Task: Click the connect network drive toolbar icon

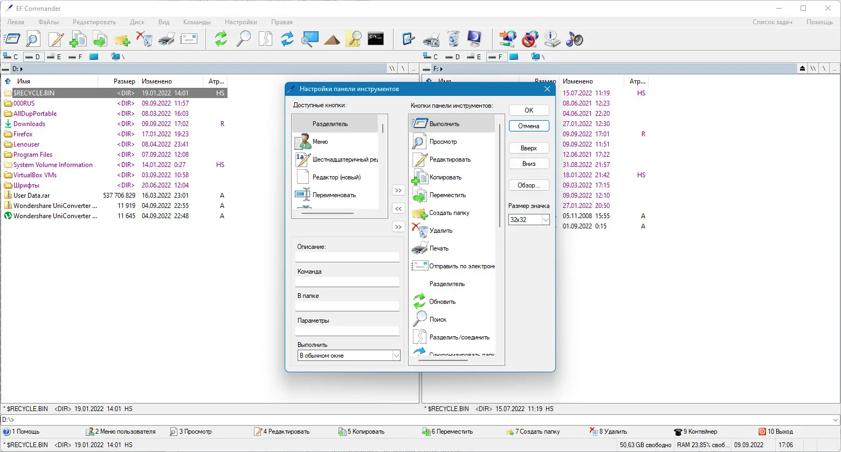Action: 508,39
